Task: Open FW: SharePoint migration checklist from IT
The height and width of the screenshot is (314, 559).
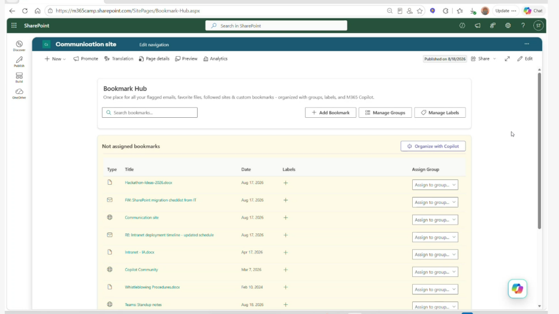Action: tap(160, 200)
